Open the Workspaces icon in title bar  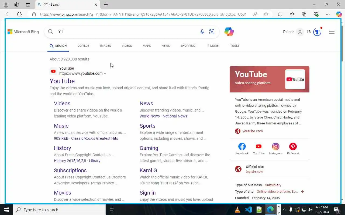(17, 5)
